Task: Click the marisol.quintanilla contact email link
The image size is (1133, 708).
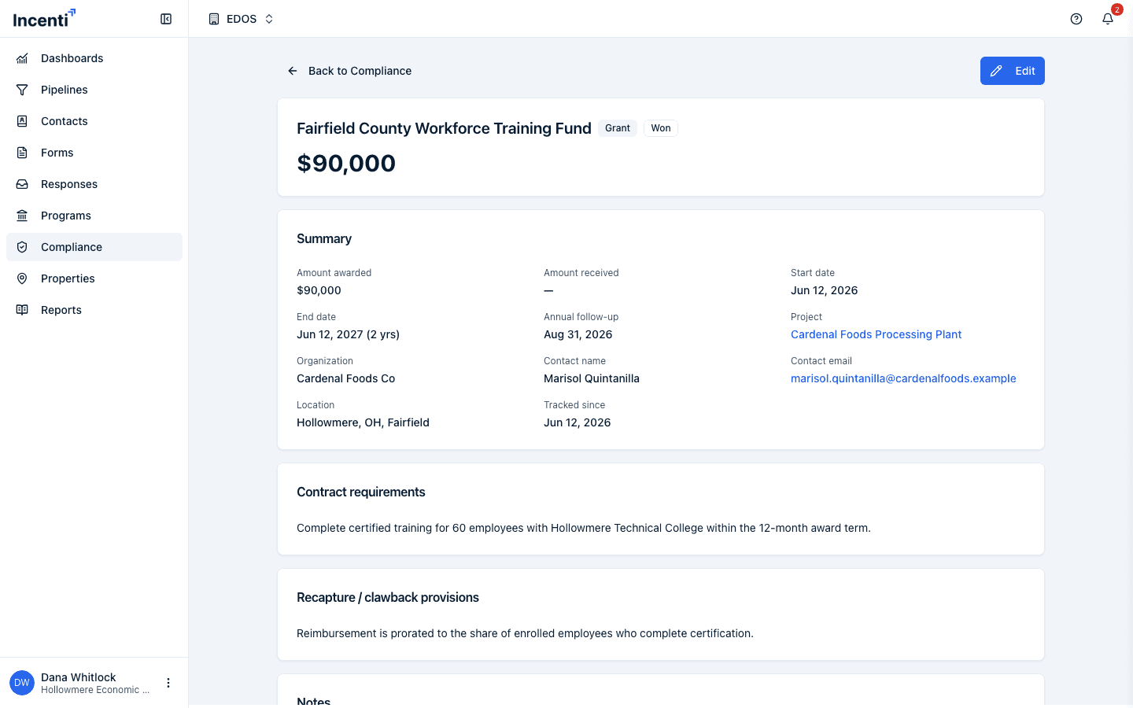Action: click(x=903, y=378)
